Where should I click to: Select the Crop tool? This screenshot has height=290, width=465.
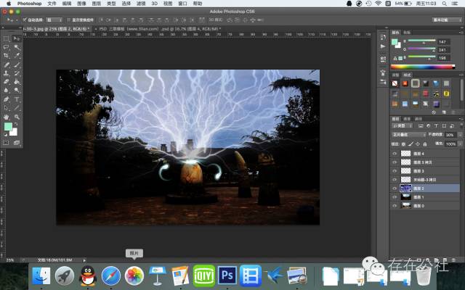point(6,55)
